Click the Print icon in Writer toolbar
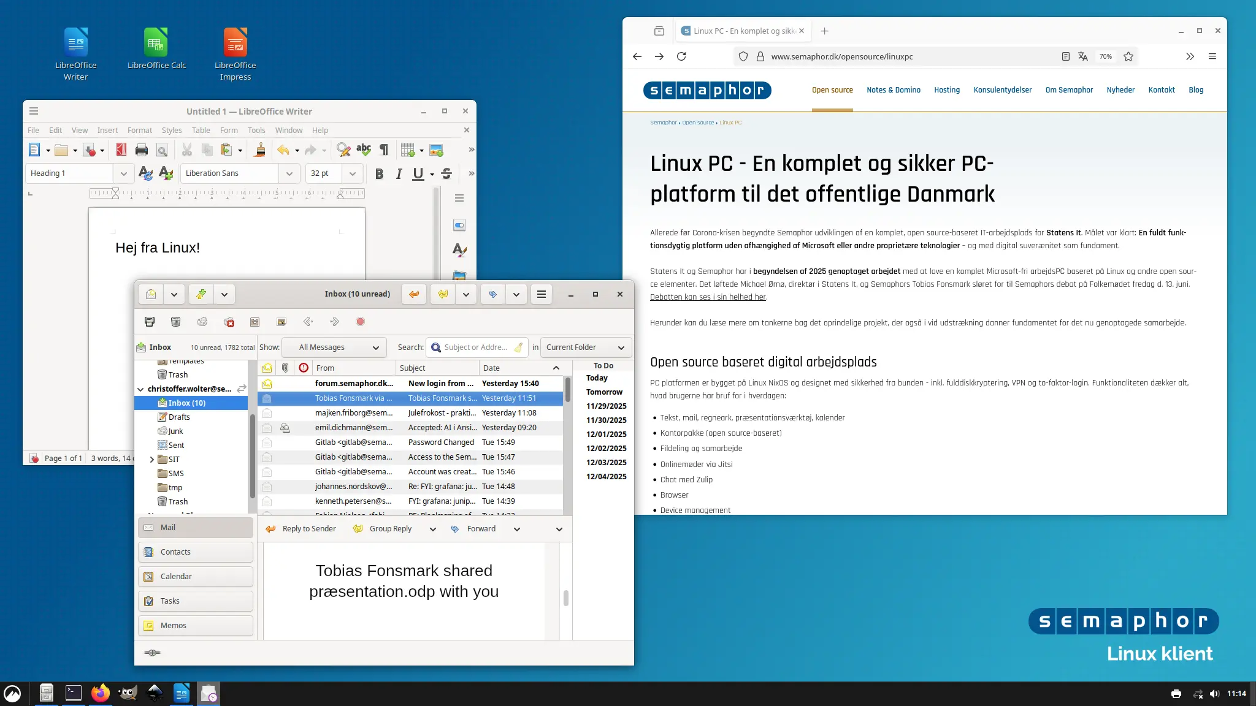 coord(142,150)
